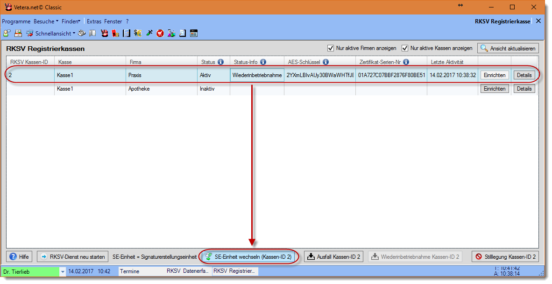552x284 pixels.
Task: Click the dollar-euro currency icon
Action: click(x=138, y=33)
